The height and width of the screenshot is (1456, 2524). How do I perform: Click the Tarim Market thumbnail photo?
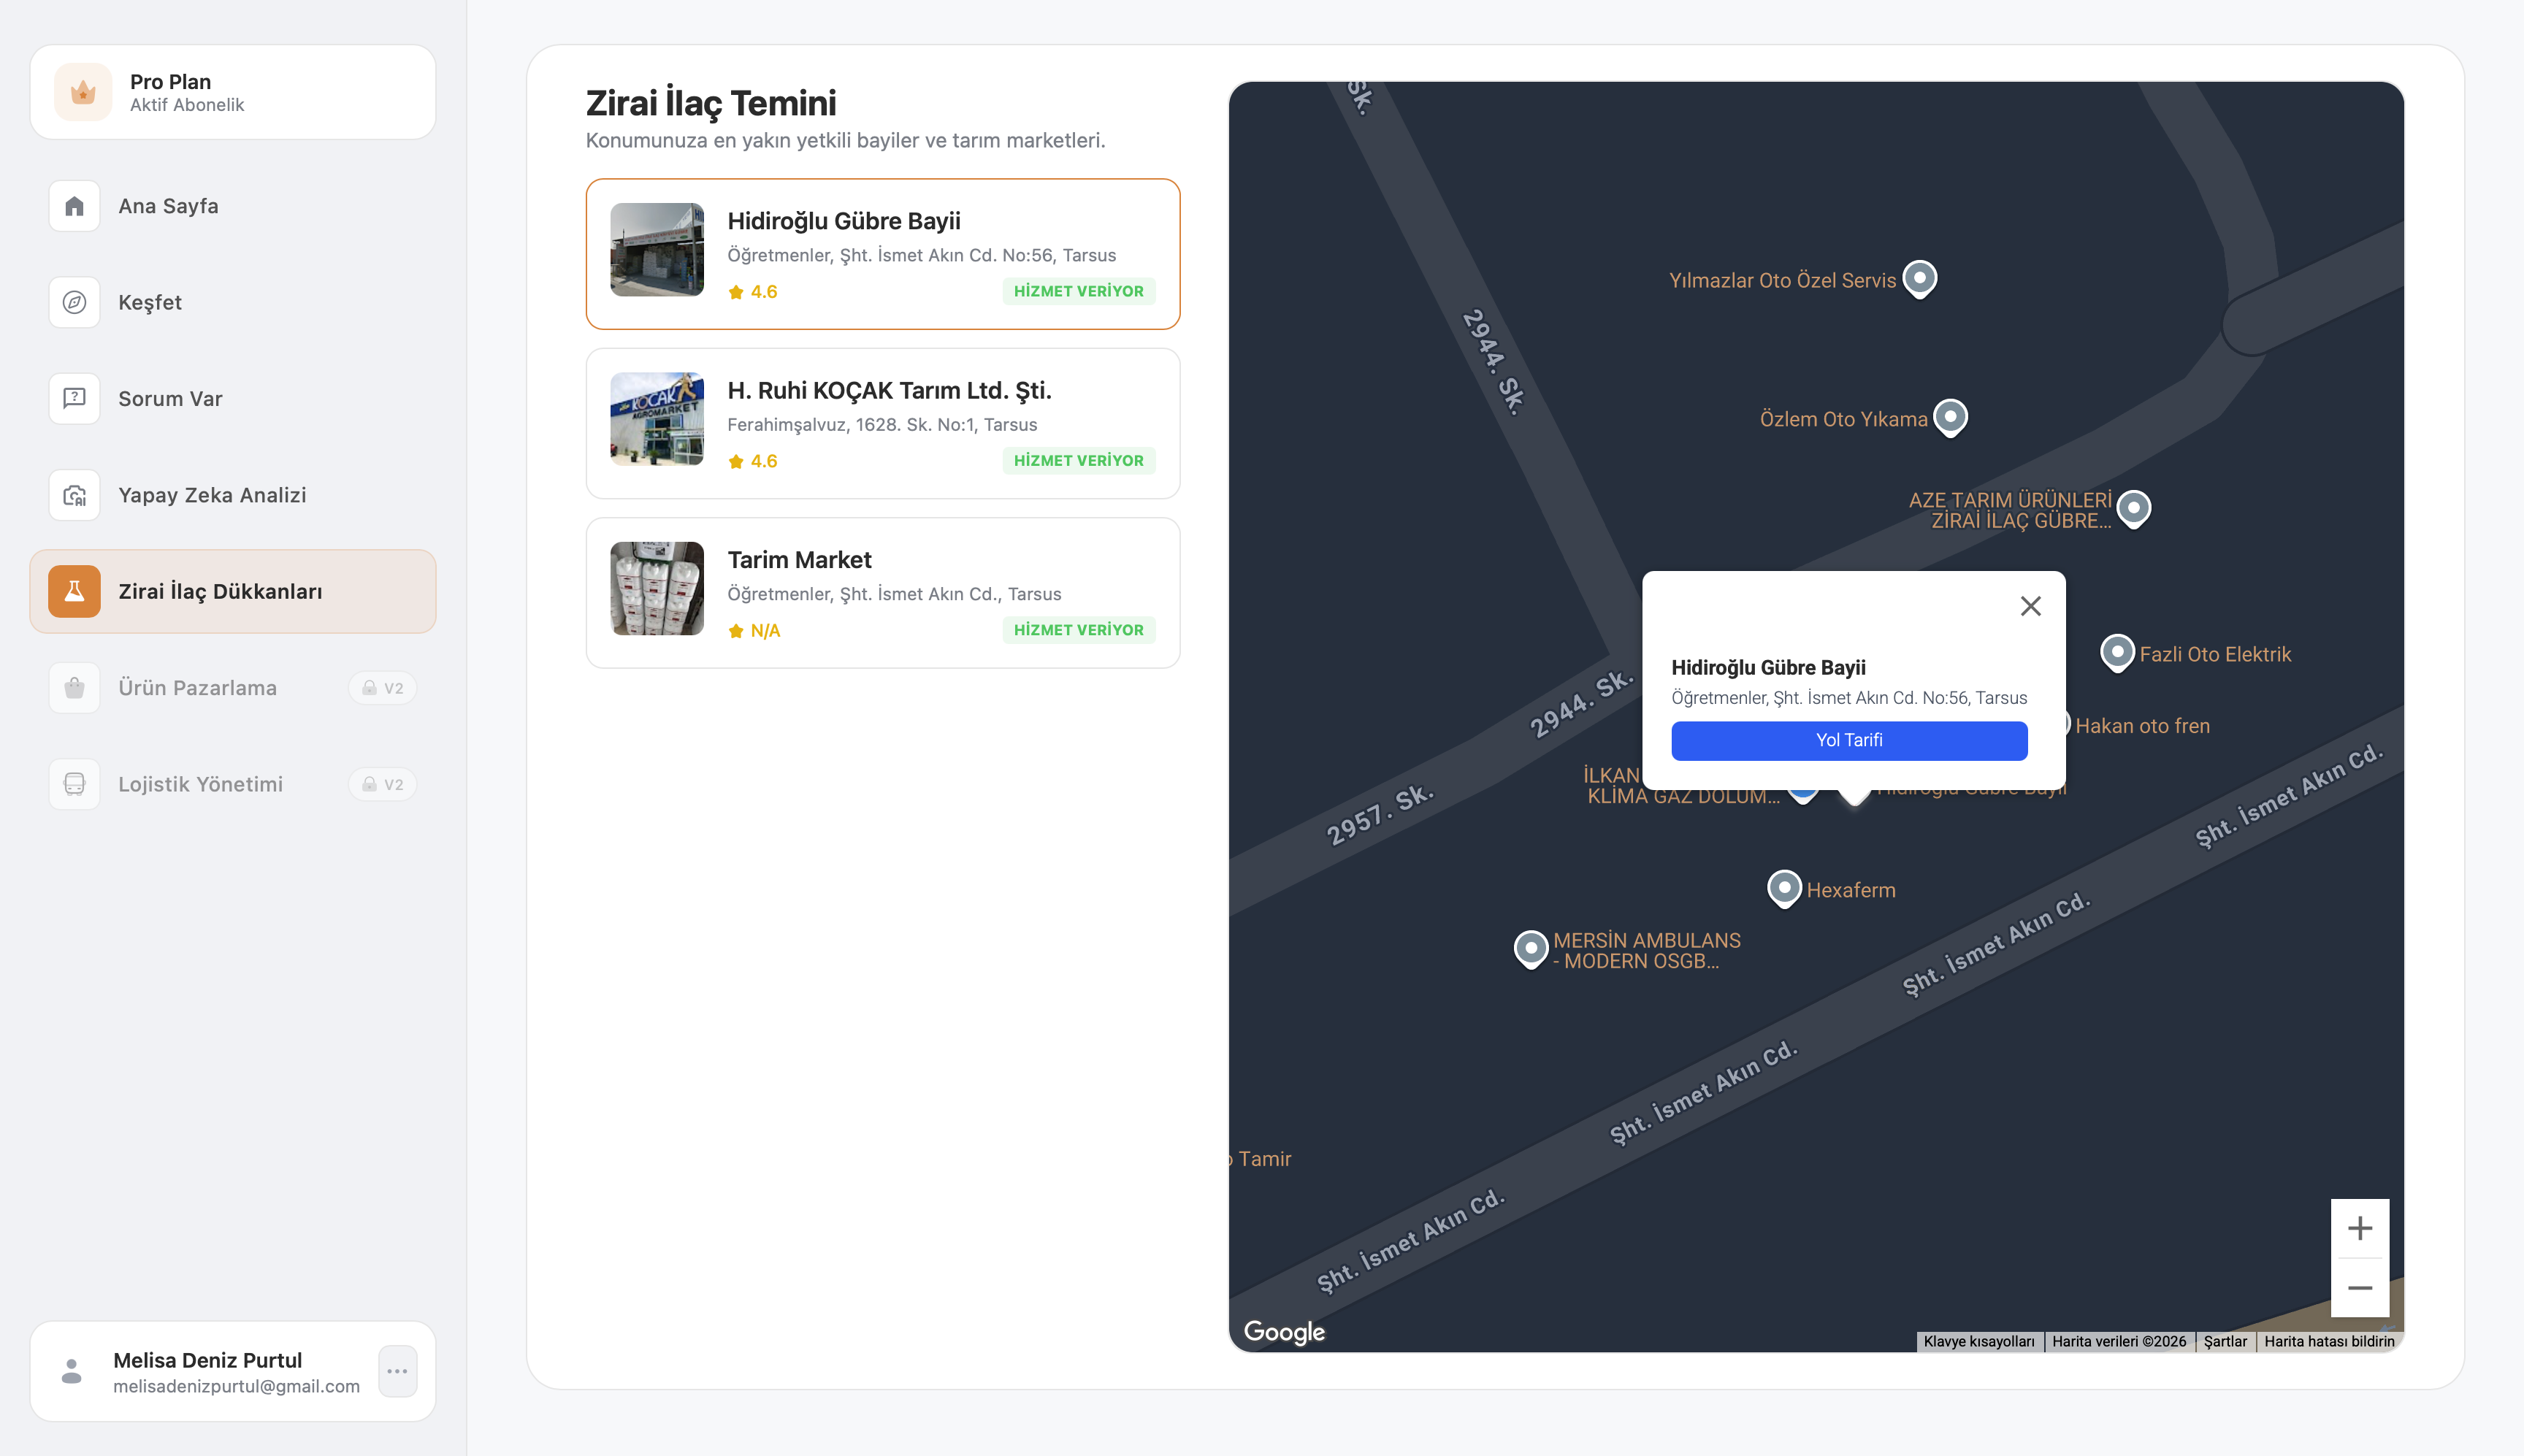pyautogui.click(x=657, y=588)
